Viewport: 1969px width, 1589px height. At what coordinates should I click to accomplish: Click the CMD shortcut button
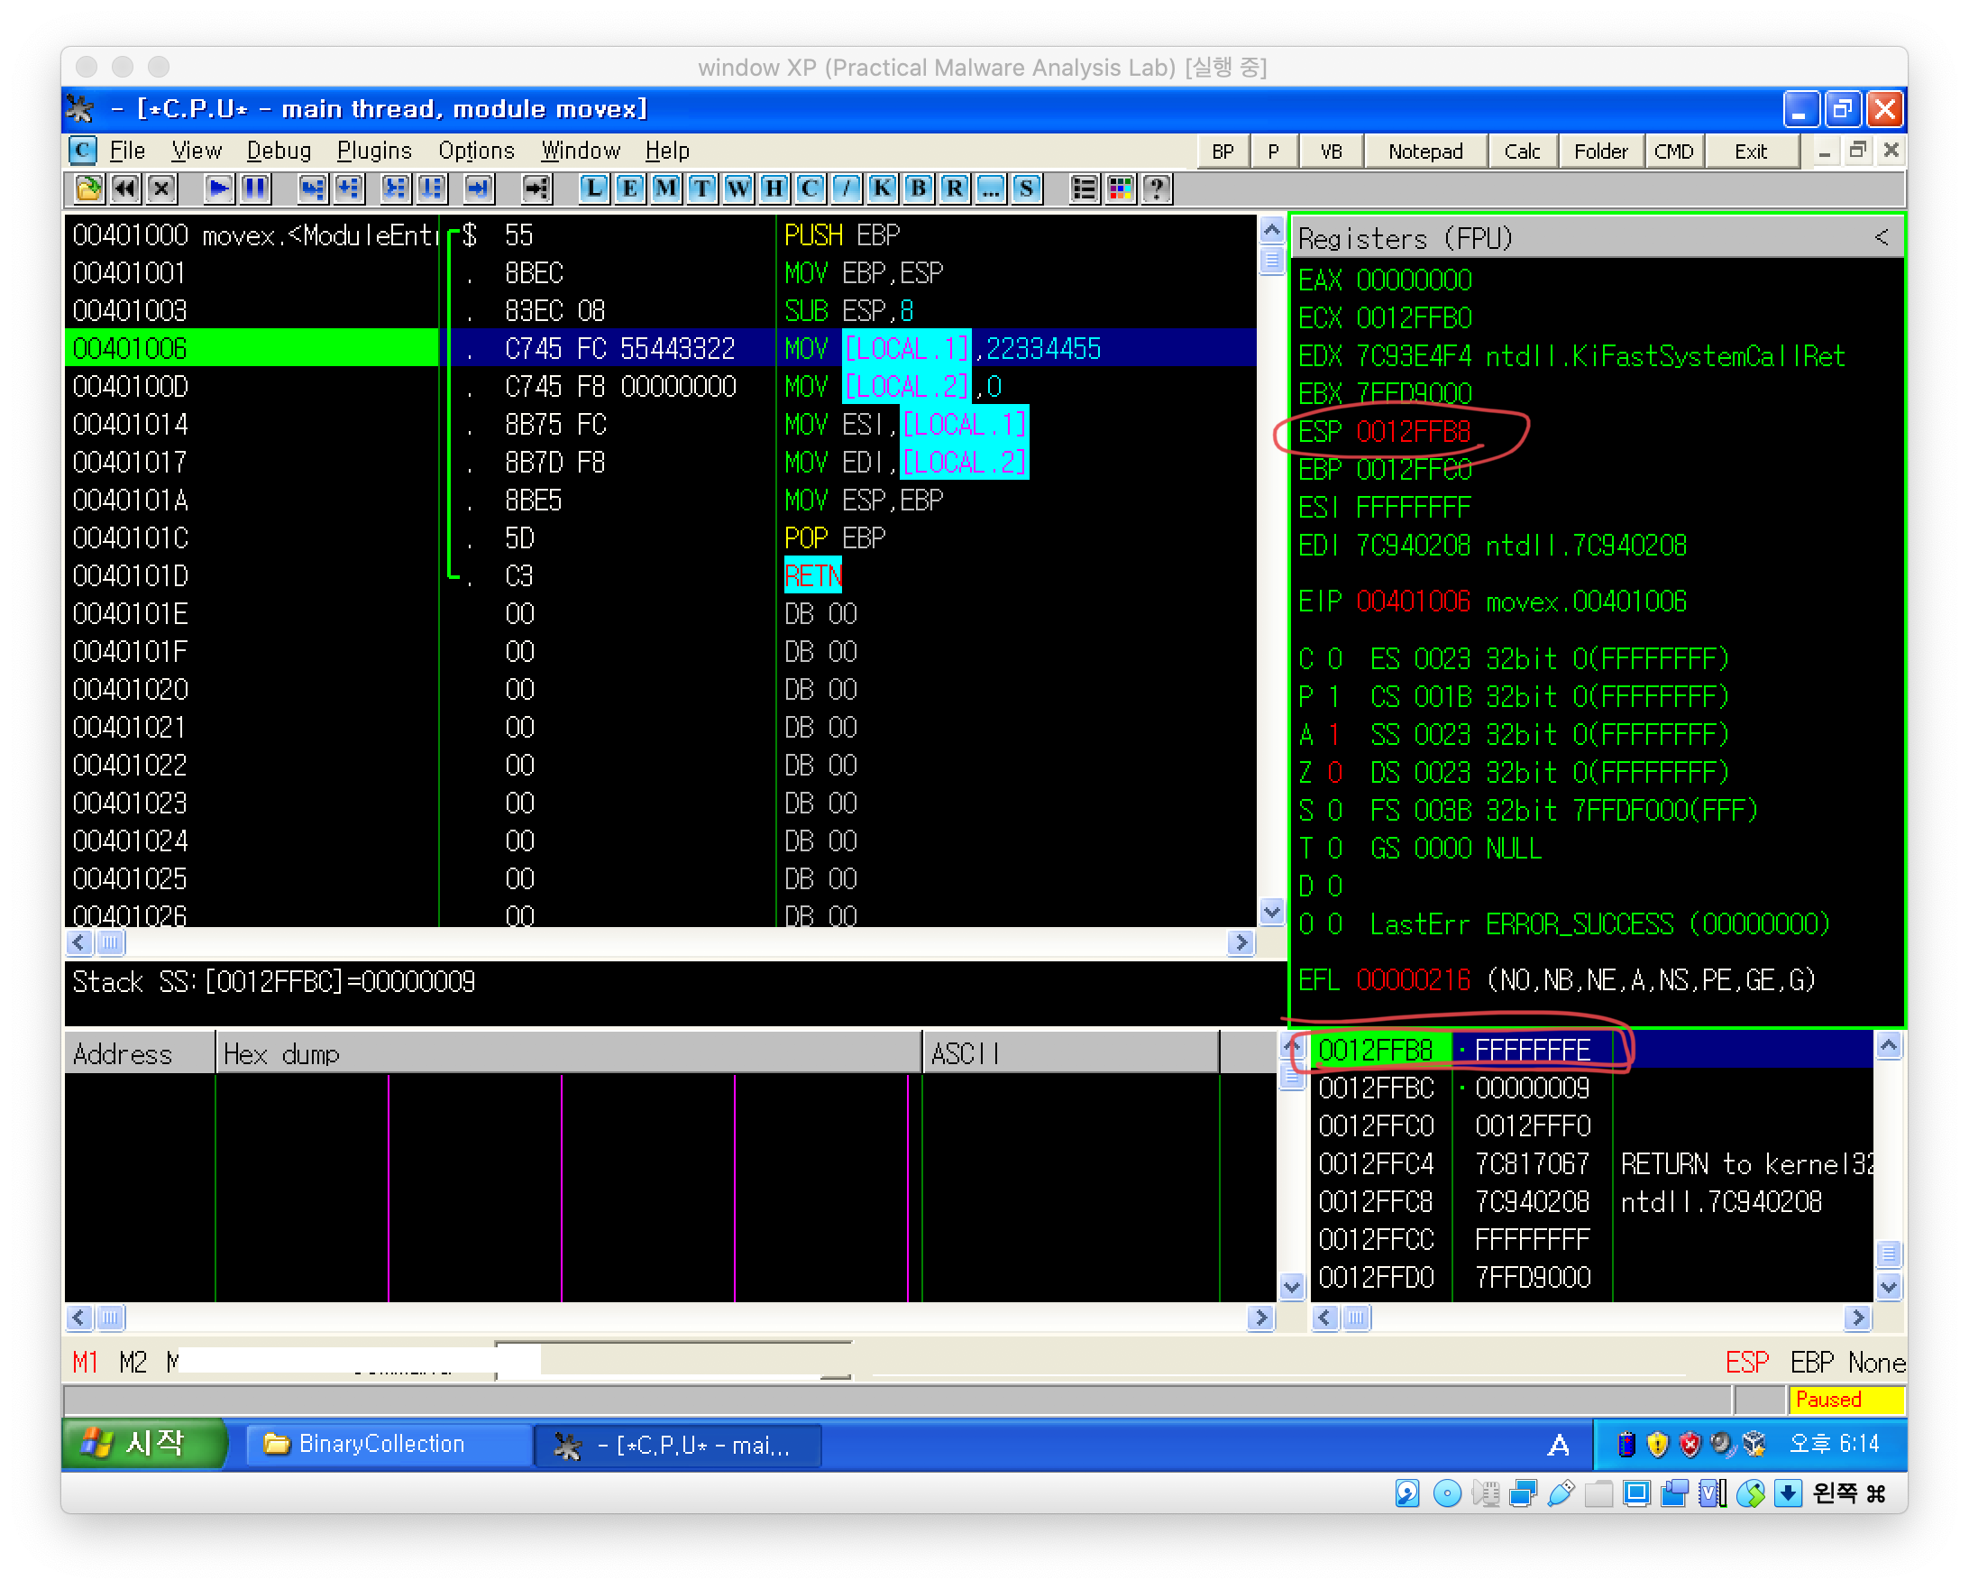click(1673, 152)
